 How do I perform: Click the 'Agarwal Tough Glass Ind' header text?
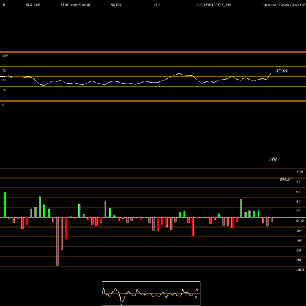(x=285, y=5)
